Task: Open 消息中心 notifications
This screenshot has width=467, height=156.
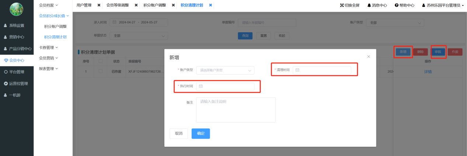Action: [377, 6]
